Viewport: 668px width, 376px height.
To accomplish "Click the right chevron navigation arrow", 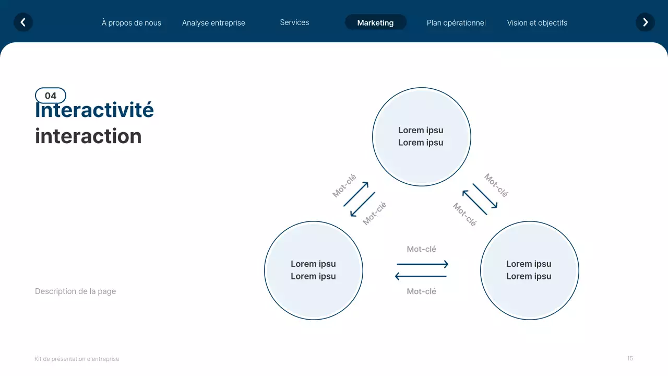I will (645, 22).
